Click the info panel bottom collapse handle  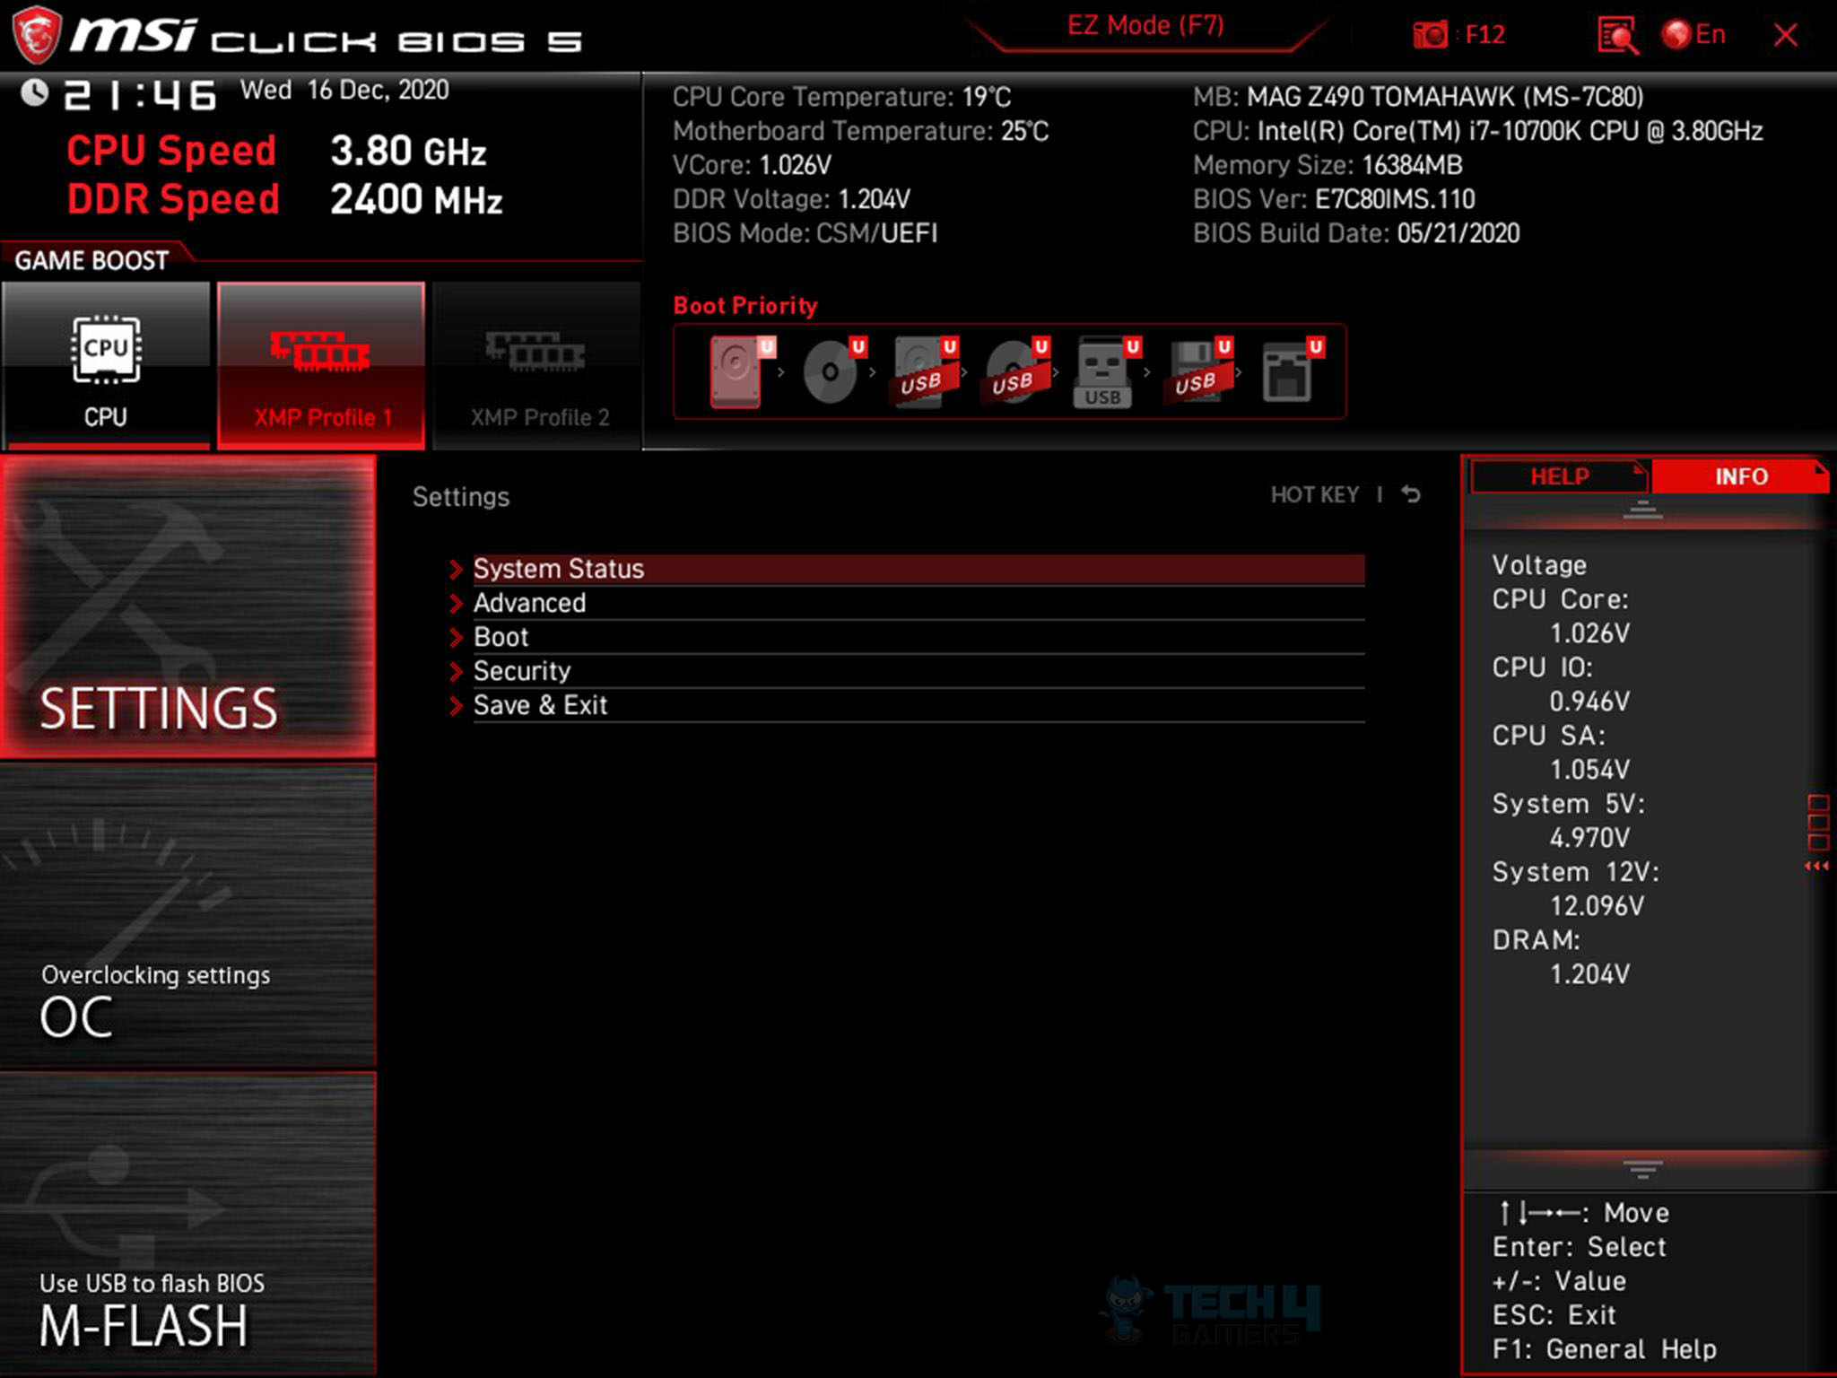(x=1643, y=1169)
